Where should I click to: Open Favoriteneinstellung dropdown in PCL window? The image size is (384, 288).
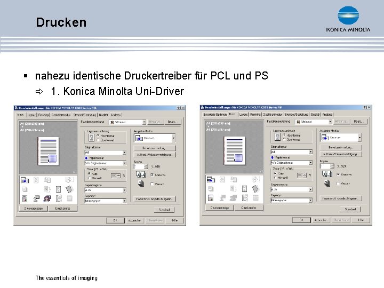tap(127, 122)
